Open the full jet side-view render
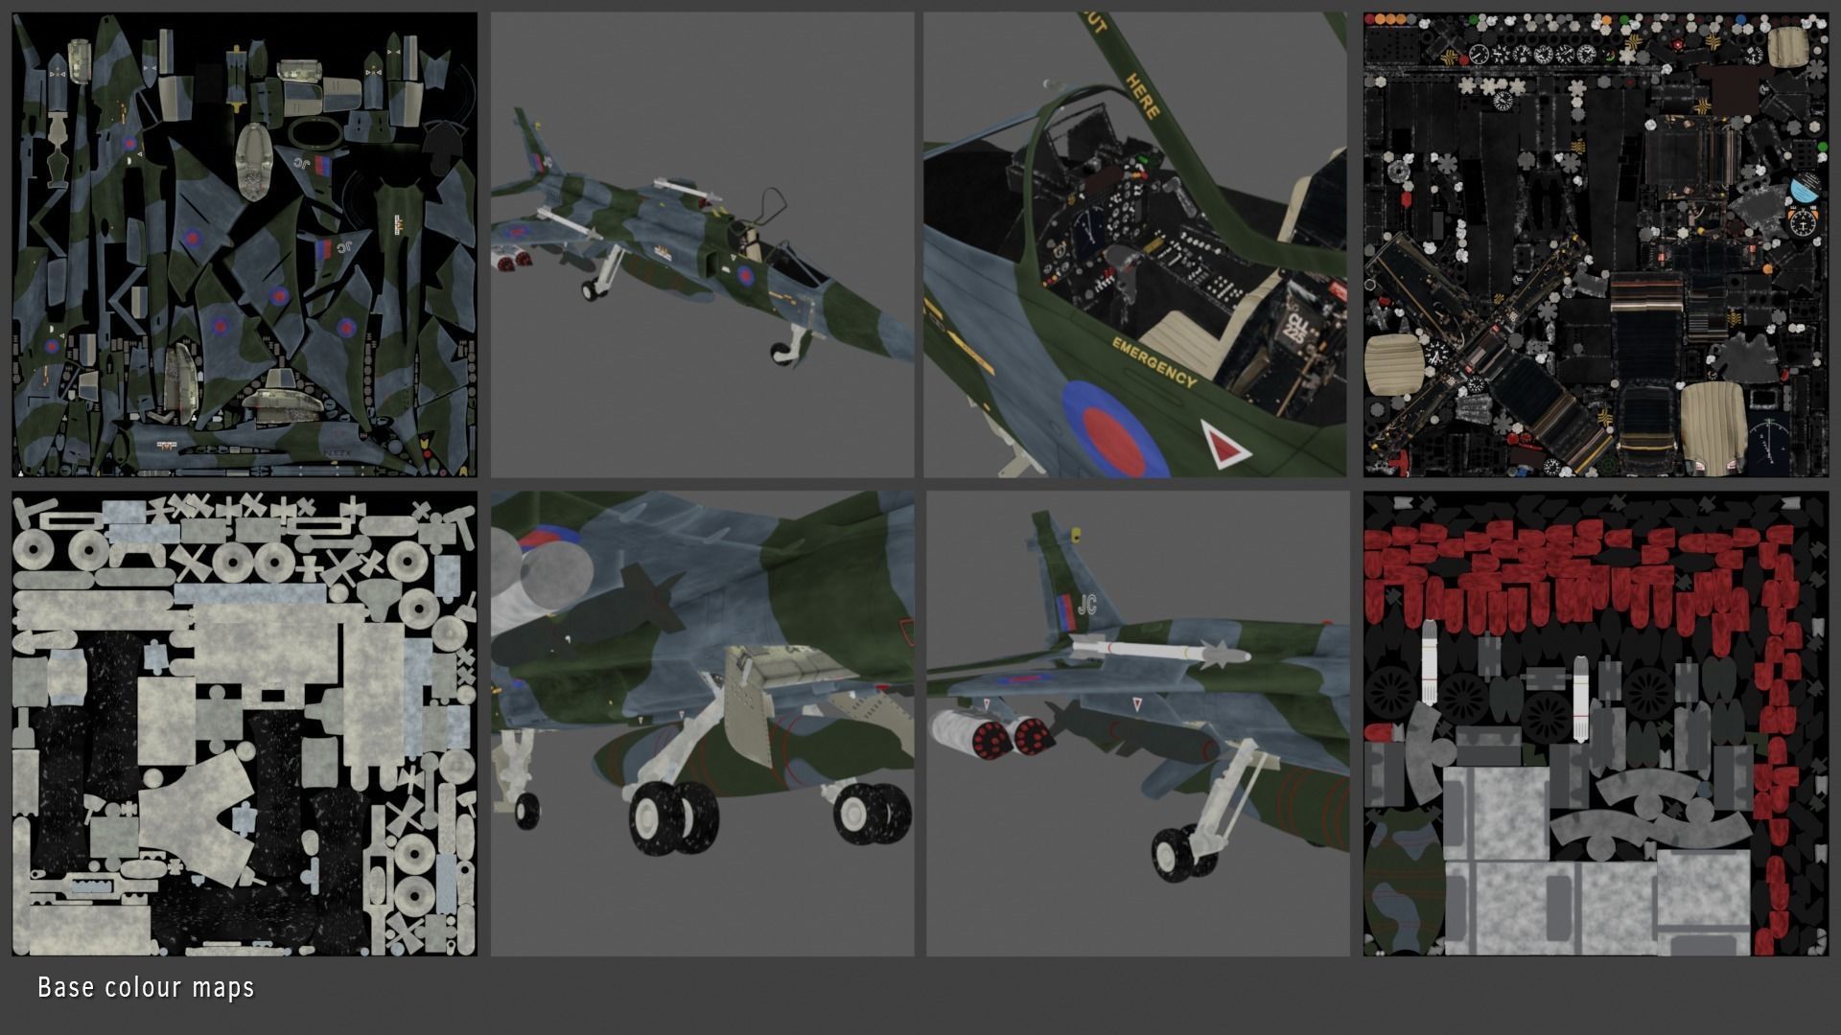The height and width of the screenshot is (1035, 1841). [x=702, y=244]
